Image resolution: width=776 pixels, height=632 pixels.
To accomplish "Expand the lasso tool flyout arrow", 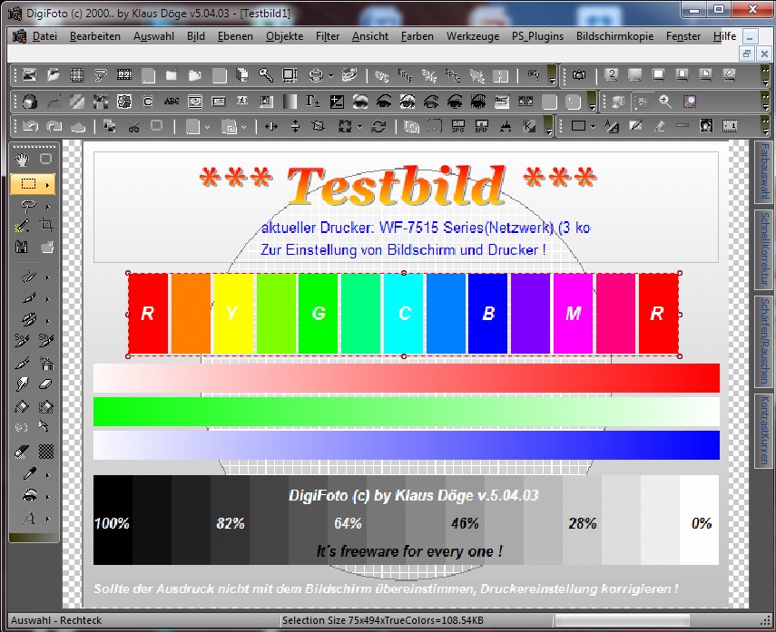I will pos(47,207).
